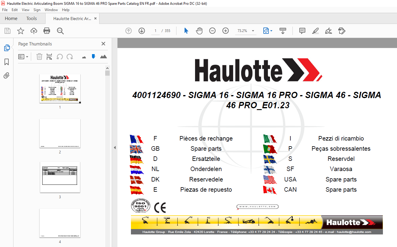Open the find text magnifier
This screenshot has height=247, width=397.
[60, 31]
